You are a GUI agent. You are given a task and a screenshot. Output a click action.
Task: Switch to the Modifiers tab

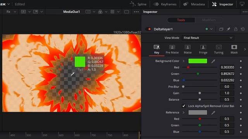coord(209,20)
